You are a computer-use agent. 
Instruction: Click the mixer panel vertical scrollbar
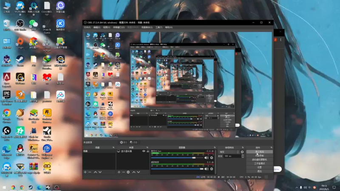tap(215, 162)
